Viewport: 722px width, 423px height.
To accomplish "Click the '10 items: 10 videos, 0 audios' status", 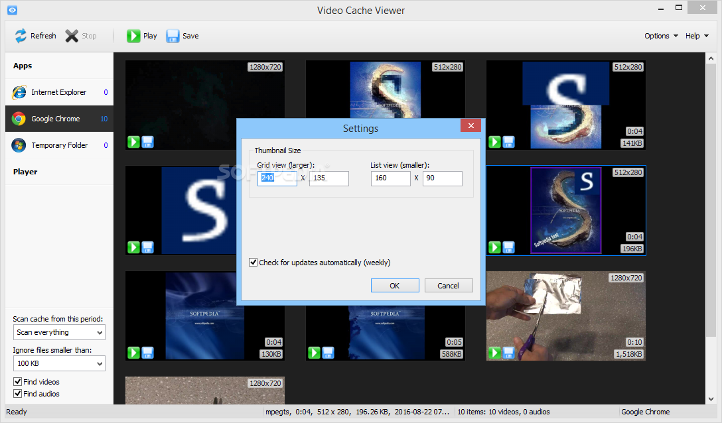I will click(x=503, y=412).
